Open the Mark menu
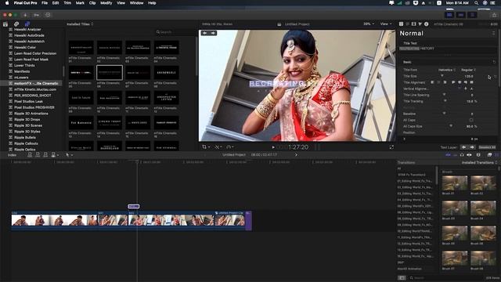The height and width of the screenshot is (282, 501). point(80,3)
